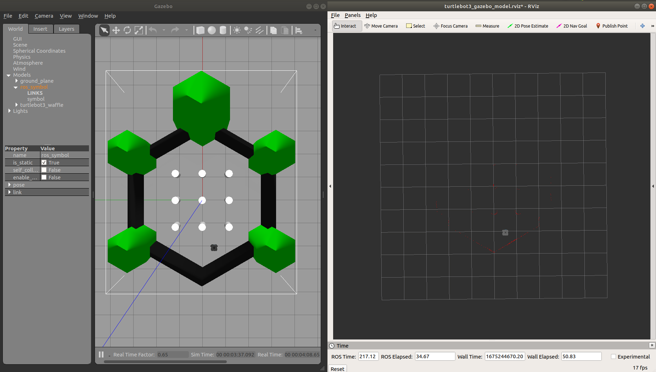
Task: Click the blue plus add-tool icon in RViz
Action: tap(643, 26)
